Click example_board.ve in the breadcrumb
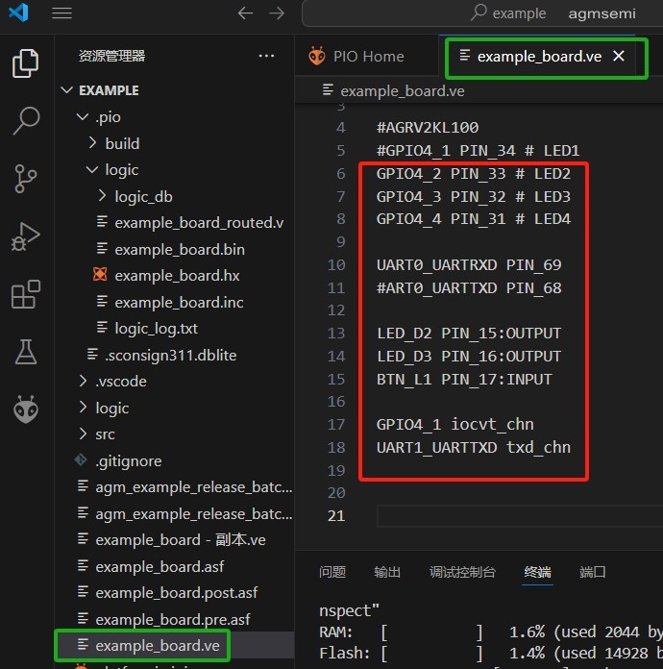663x669 pixels. 403,91
